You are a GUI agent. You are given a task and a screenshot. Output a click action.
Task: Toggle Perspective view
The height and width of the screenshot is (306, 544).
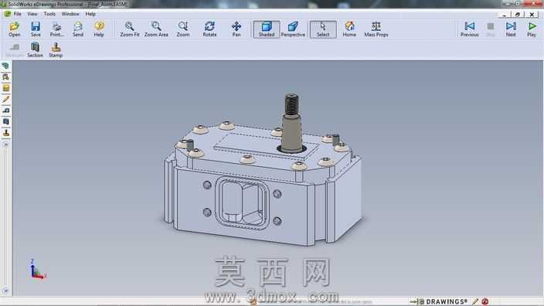(293, 29)
